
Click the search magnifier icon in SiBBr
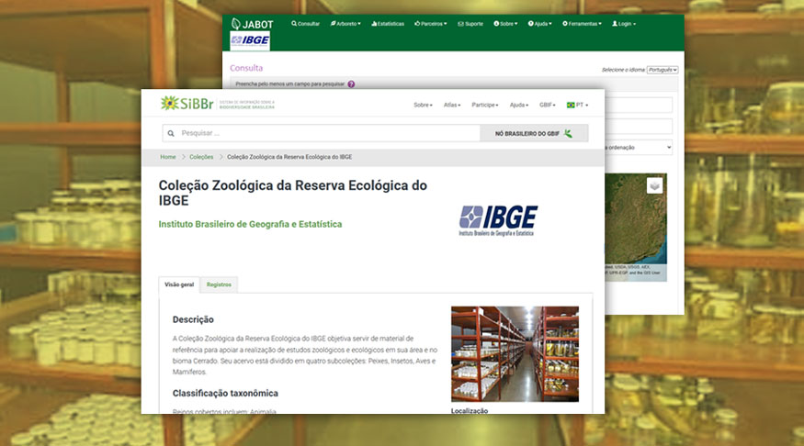171,133
